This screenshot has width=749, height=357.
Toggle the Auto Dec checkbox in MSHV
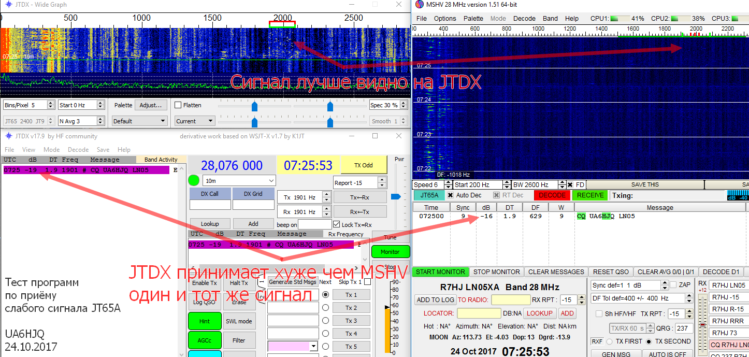click(x=450, y=195)
